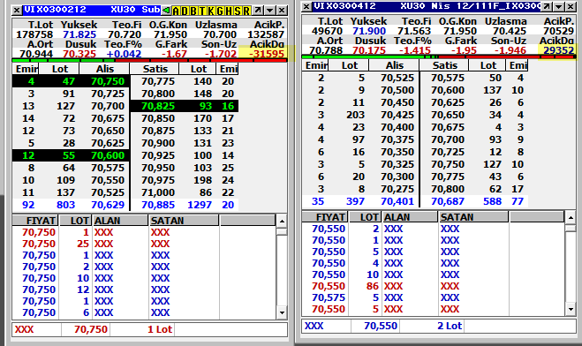Click the ALAN column header in right trade list
This screenshot has height=346, width=582.
point(410,217)
